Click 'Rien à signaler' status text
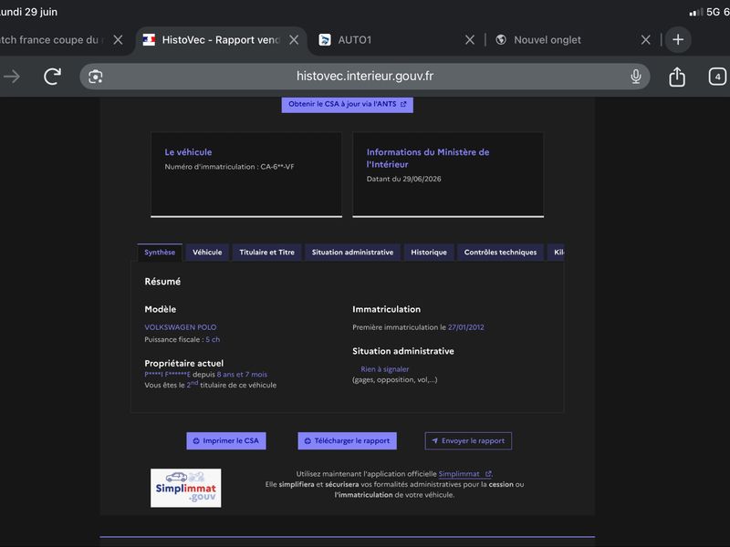The height and width of the screenshot is (547, 730). click(x=384, y=369)
